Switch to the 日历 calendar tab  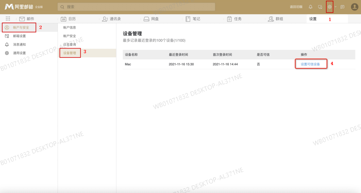coord(68,19)
